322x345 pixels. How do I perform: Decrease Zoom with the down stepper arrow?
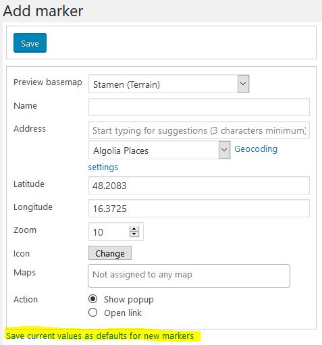coord(134,234)
